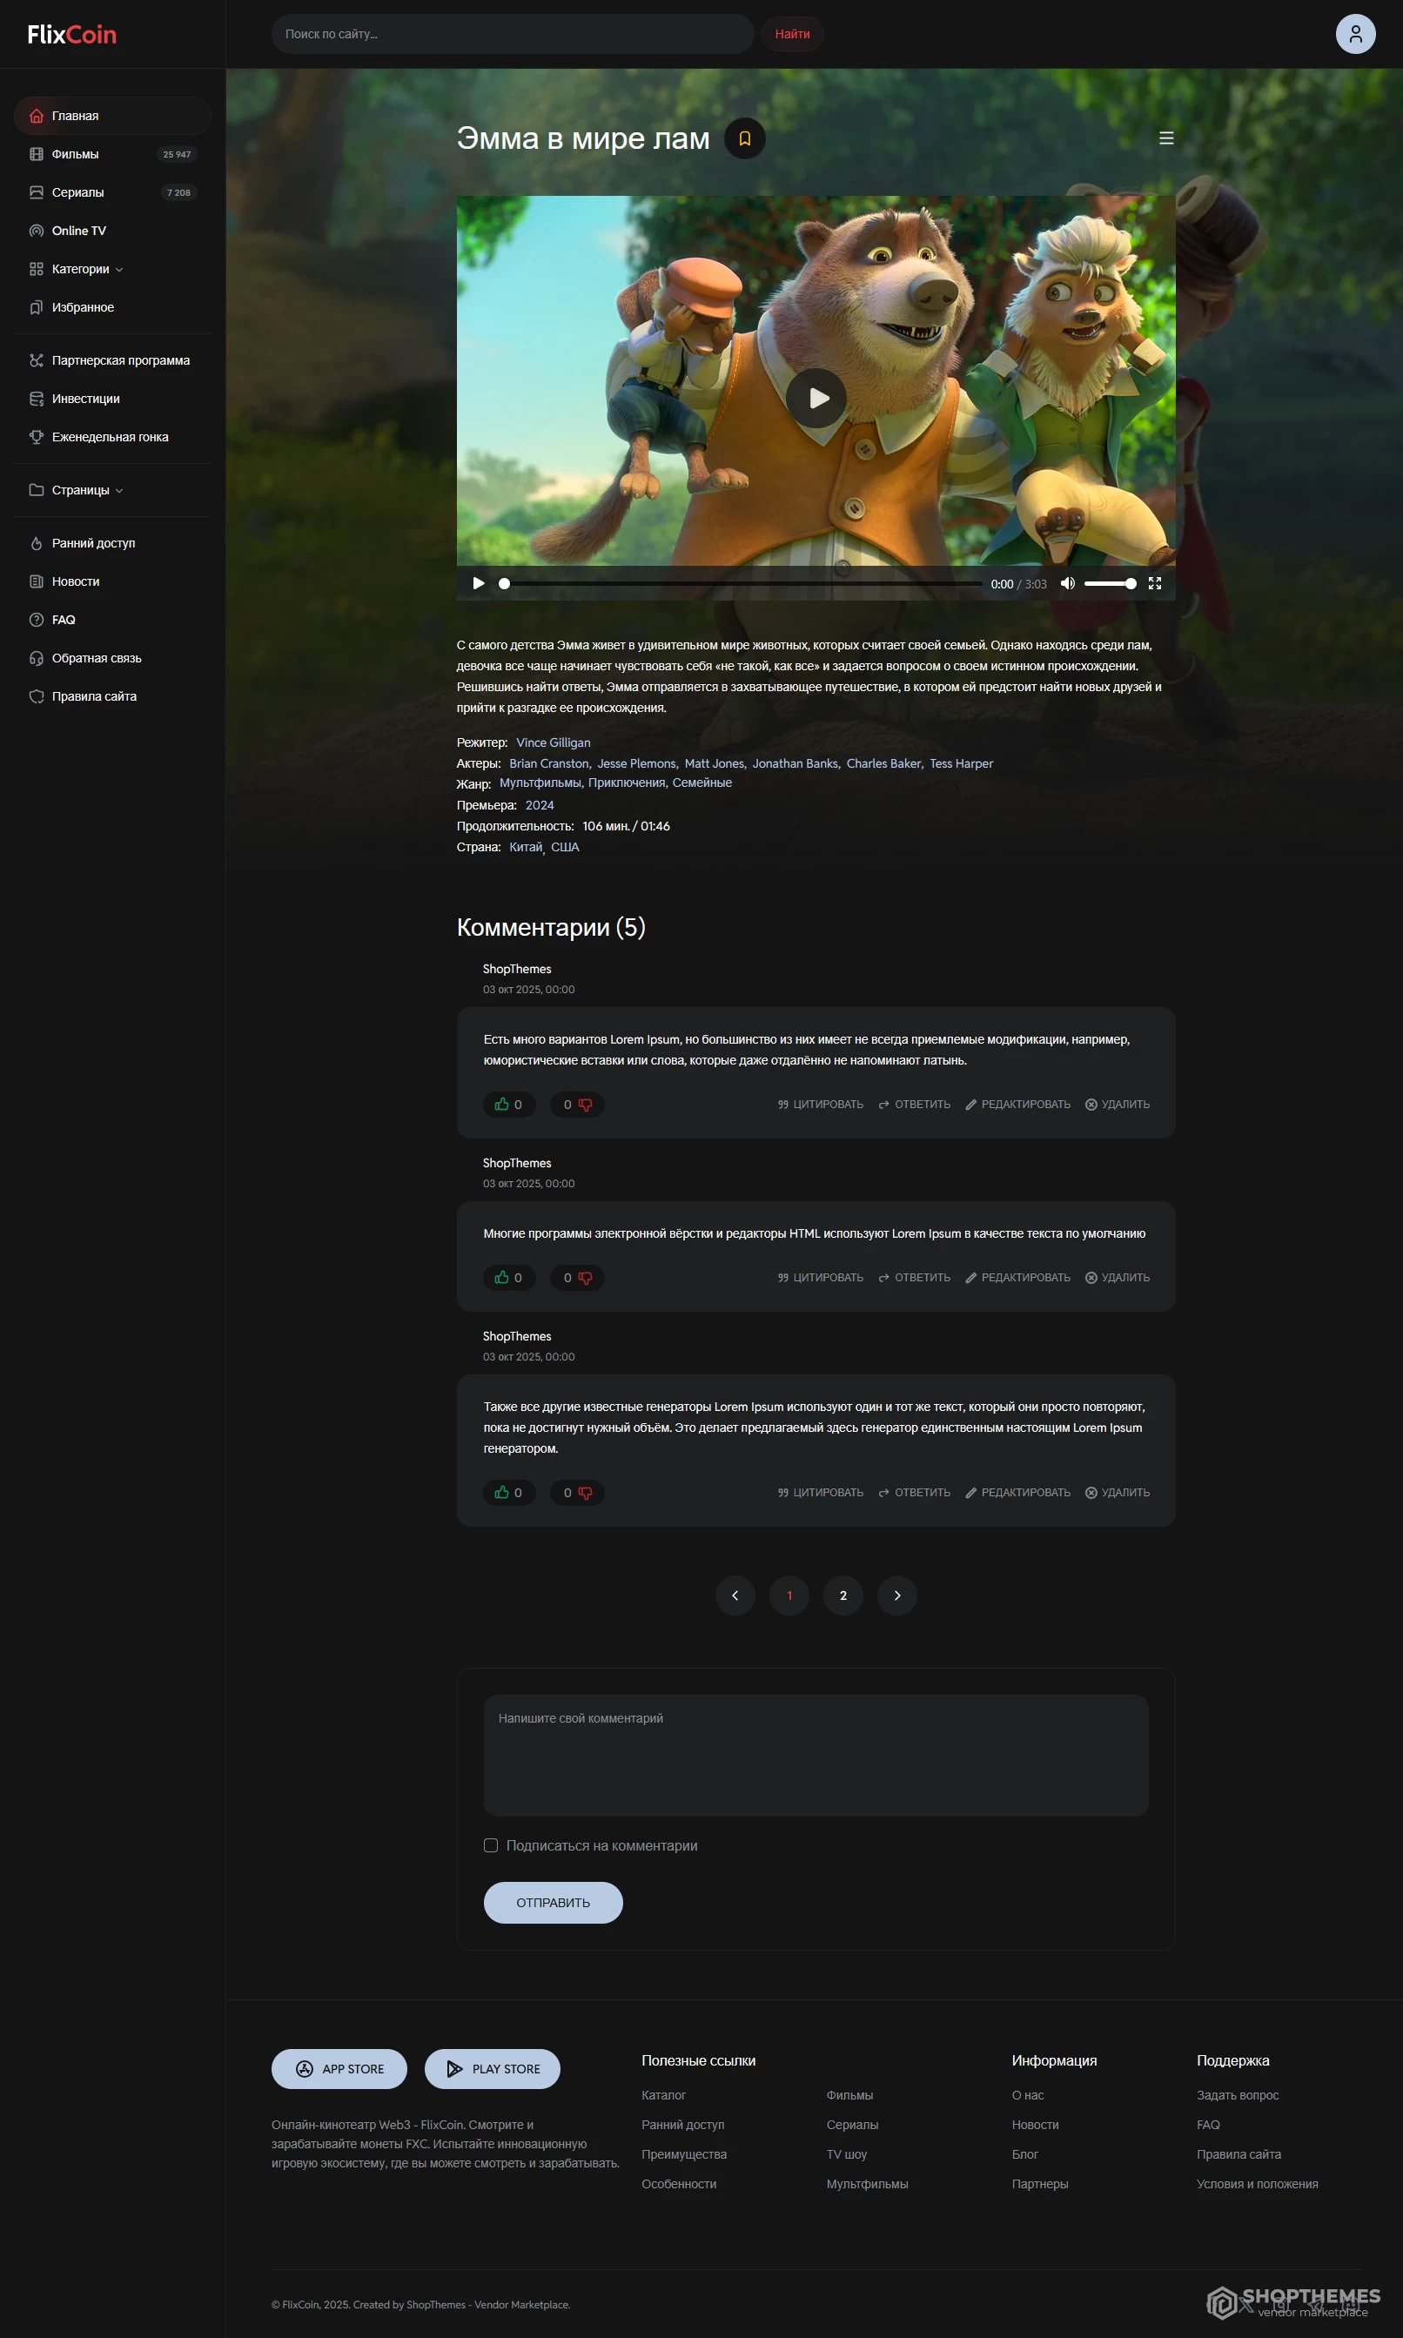Expand the Страницы sidebar dropdown
1403x2338 pixels.
coord(87,491)
